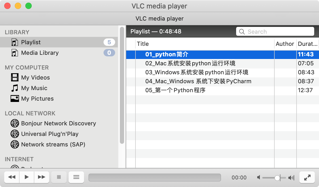The width and height of the screenshot is (319, 187).
Task: Toggle the playlist view button
Action: [x=76, y=177]
